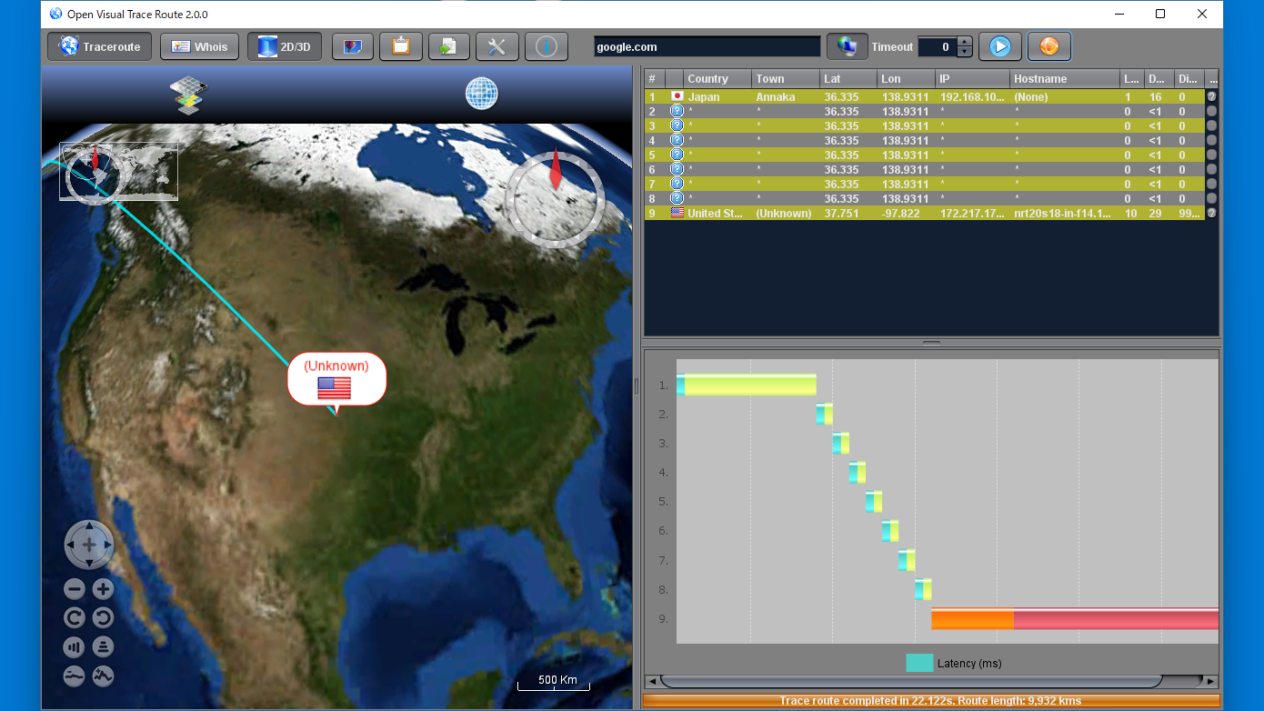Click the Japan flag icon in row 1
The width and height of the screenshot is (1264, 711).
point(677,96)
